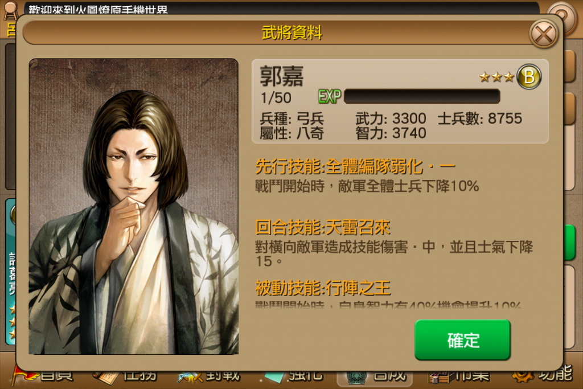Tap the 諸葛亮 card on the left edge
Screen dimensions: 583x389
(x=10, y=272)
